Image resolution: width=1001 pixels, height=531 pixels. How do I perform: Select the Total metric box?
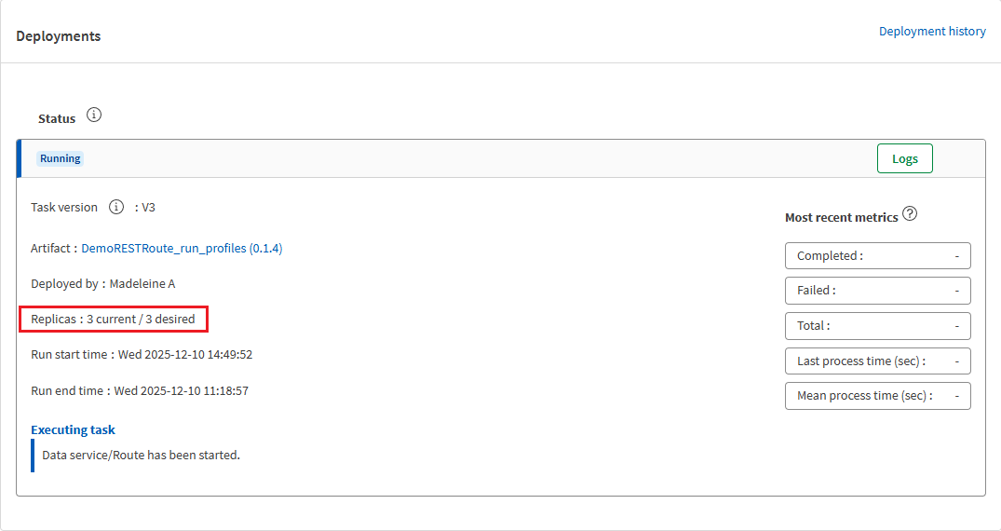(x=877, y=326)
